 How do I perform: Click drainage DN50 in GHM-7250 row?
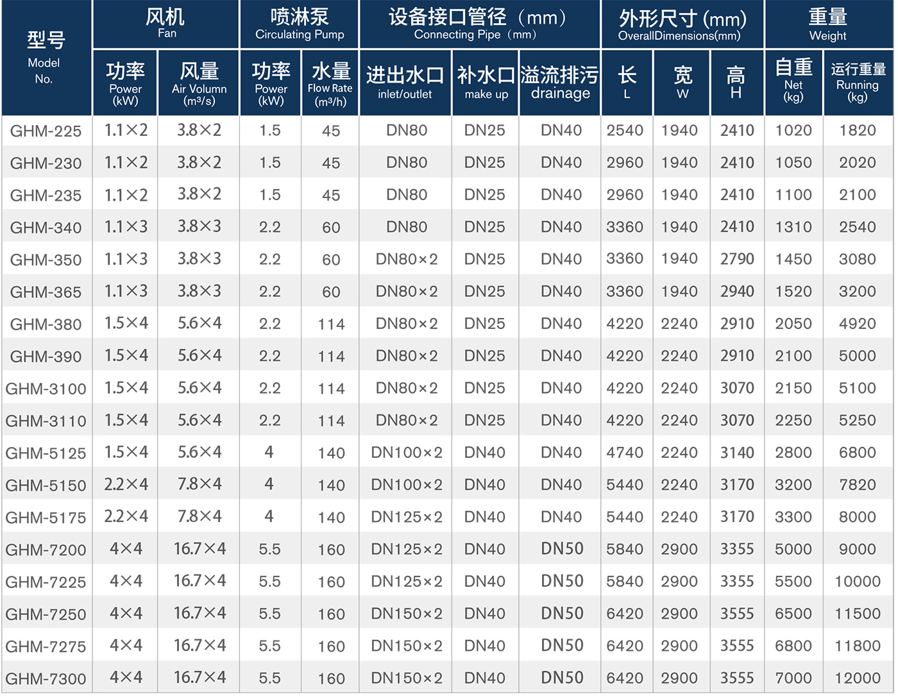562,614
